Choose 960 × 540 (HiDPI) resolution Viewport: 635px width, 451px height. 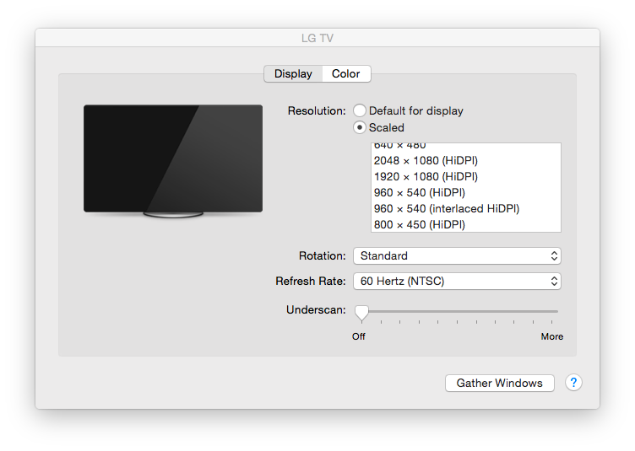tap(466, 192)
